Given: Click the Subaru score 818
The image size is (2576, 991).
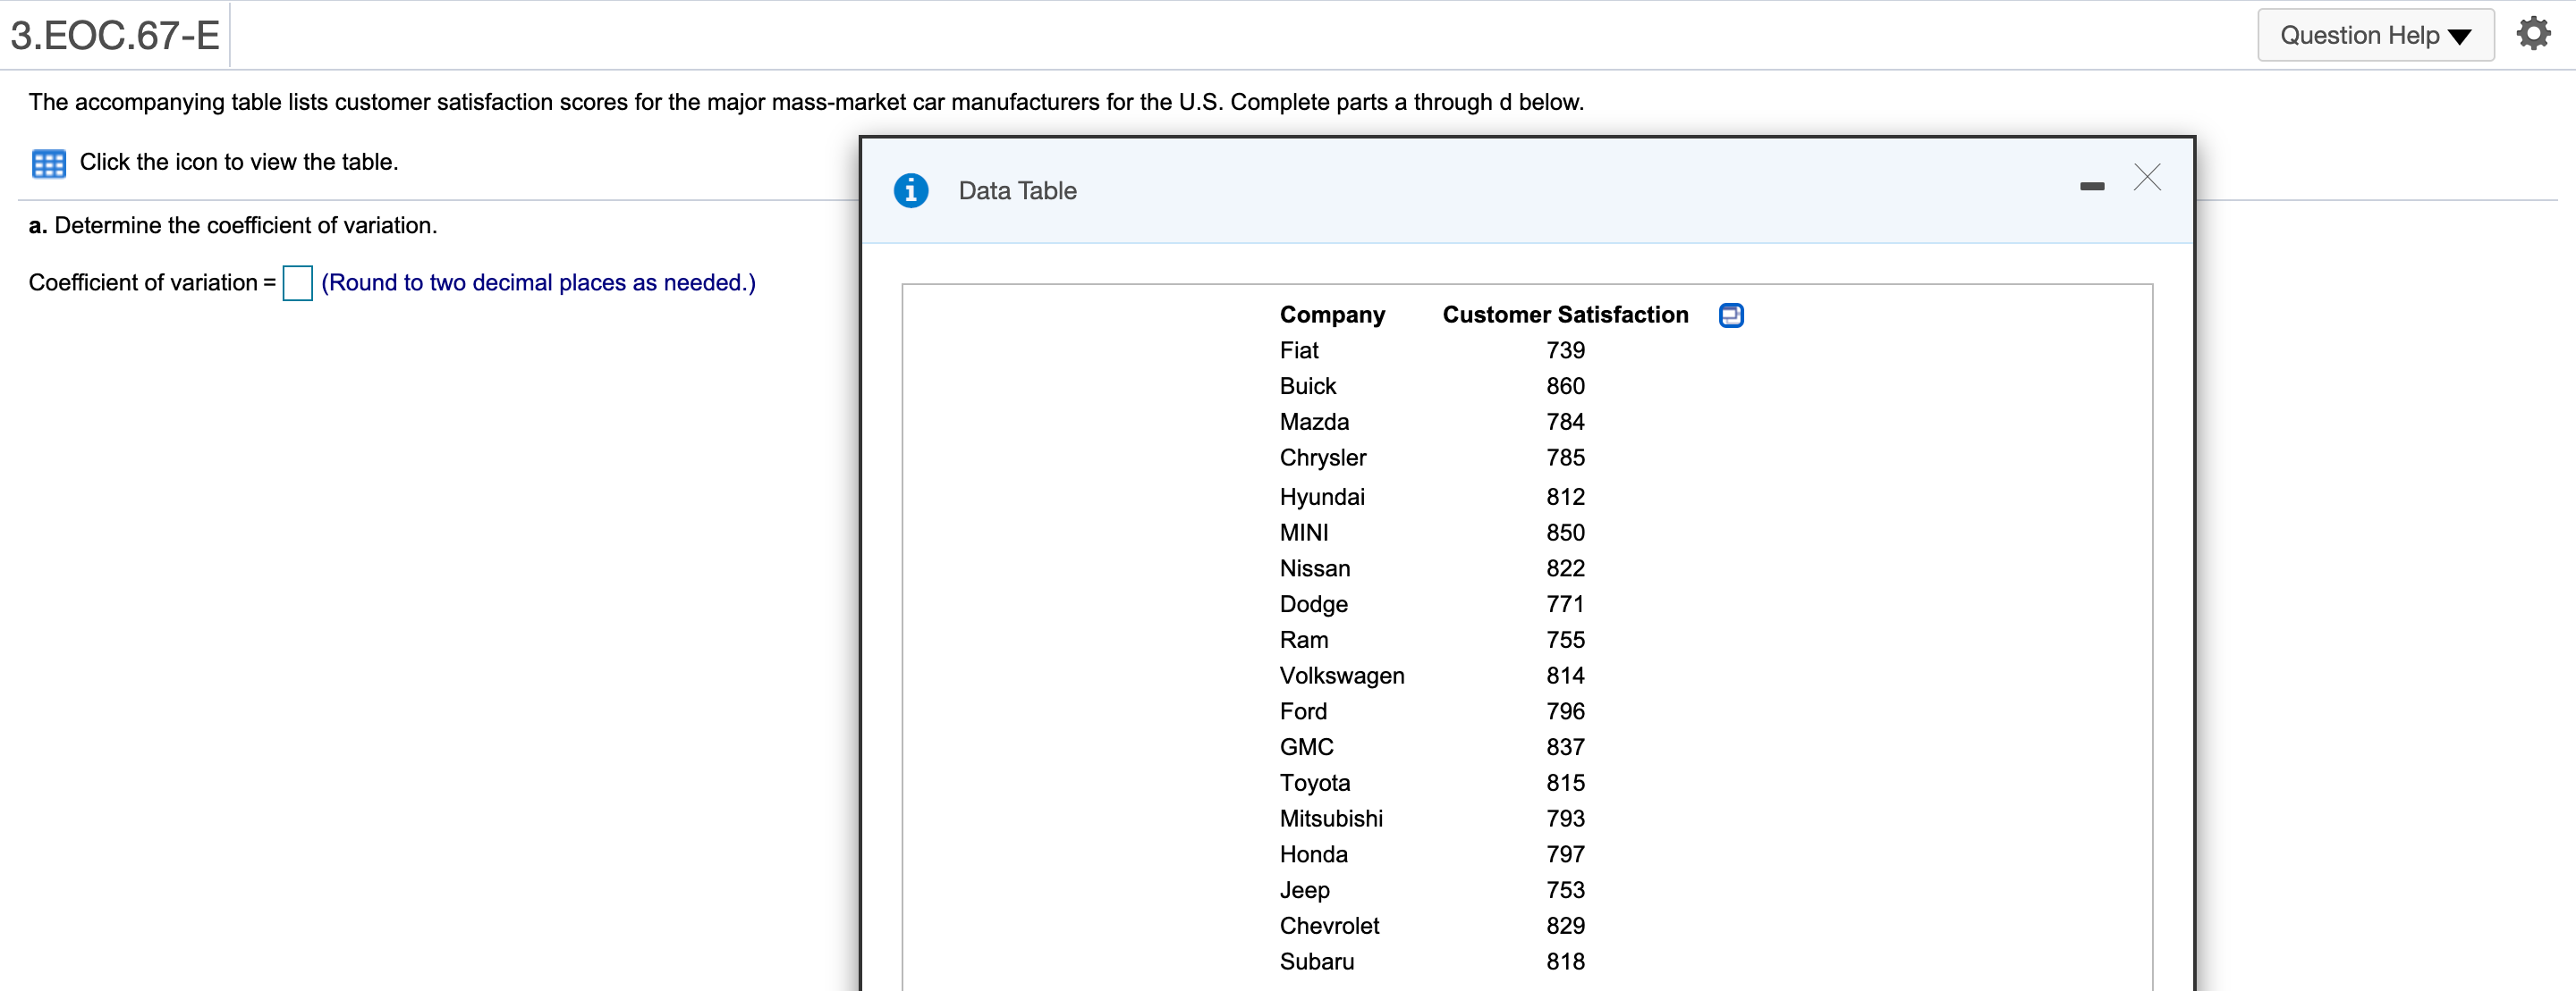Looking at the screenshot, I should 1564,962.
